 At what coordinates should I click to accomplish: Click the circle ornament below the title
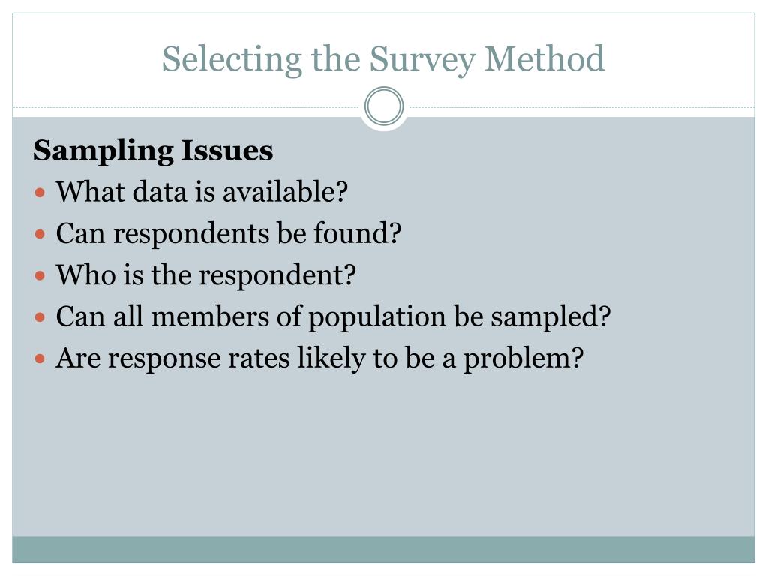(384, 106)
